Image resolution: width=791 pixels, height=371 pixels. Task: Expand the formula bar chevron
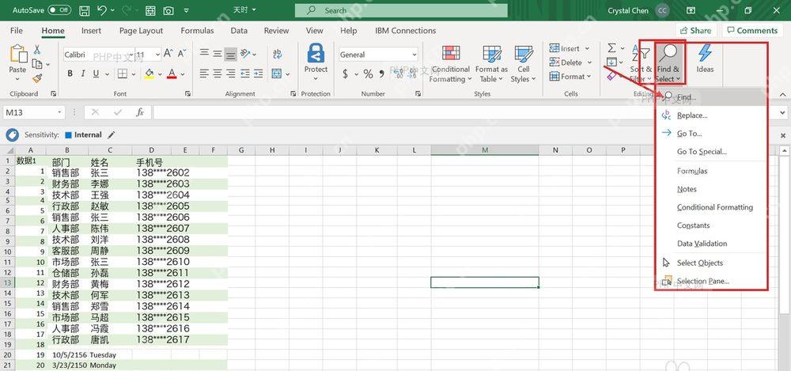click(782, 112)
